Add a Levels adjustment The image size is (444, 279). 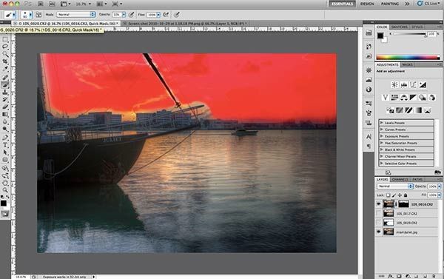click(x=404, y=84)
